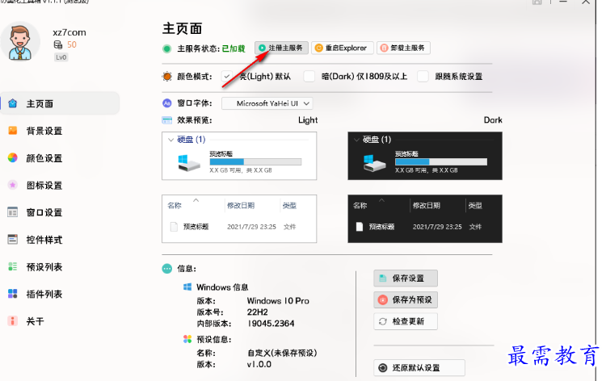Click green status dot of 主服务状态

(x=167, y=48)
